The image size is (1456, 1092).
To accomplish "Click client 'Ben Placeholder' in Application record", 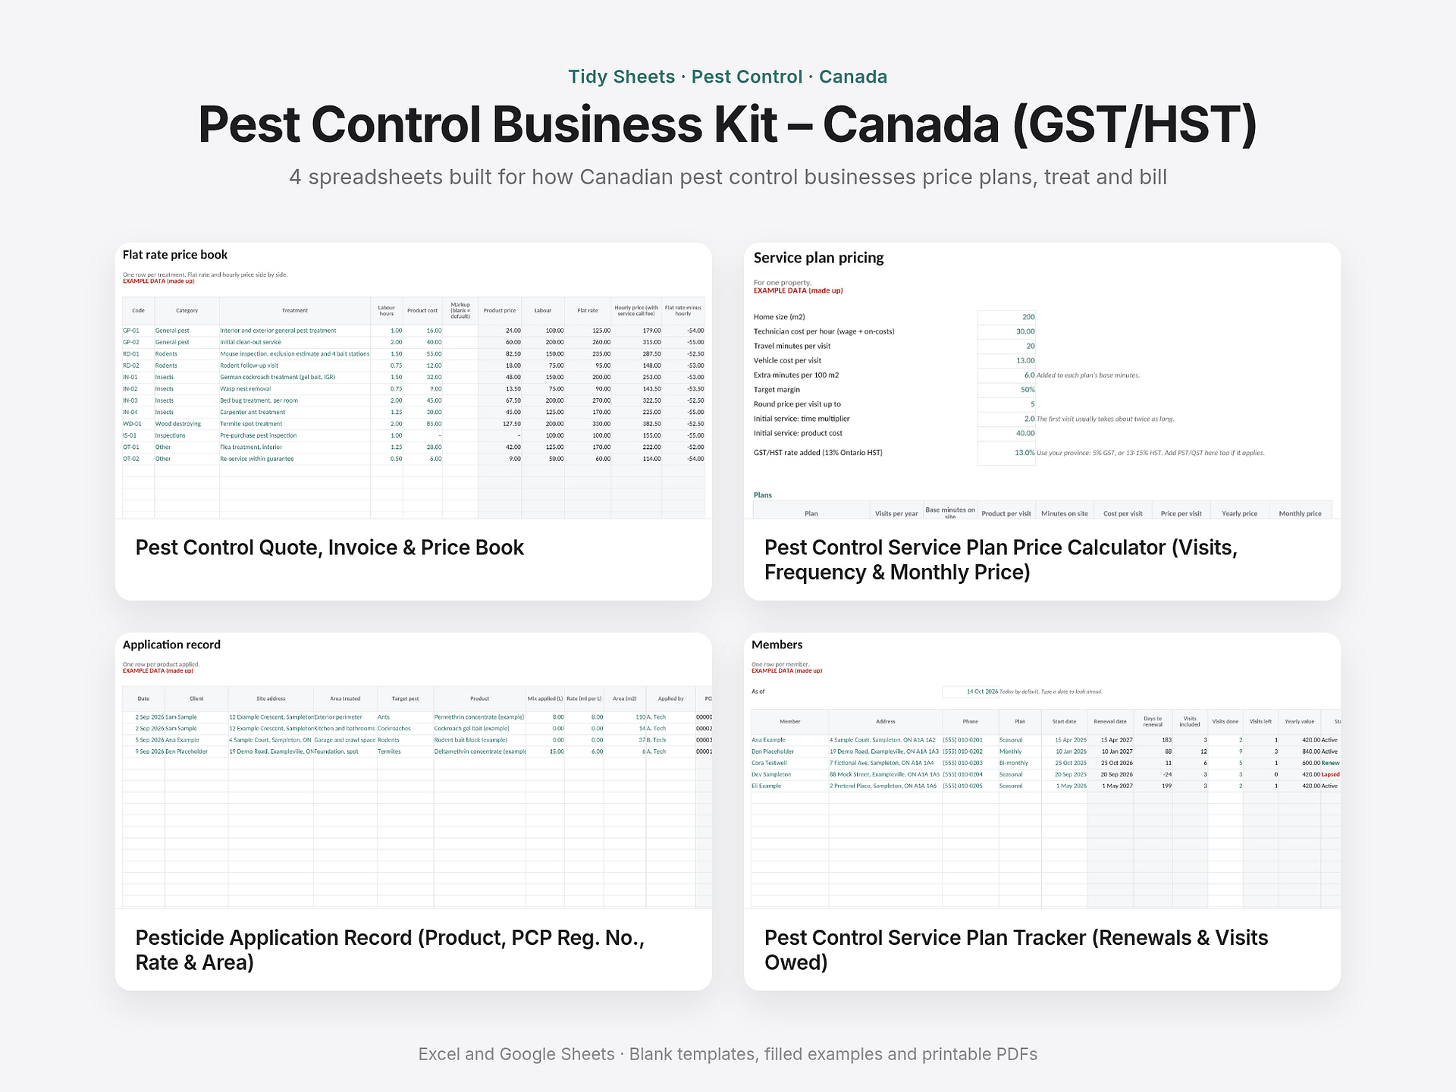I will 196,752.
